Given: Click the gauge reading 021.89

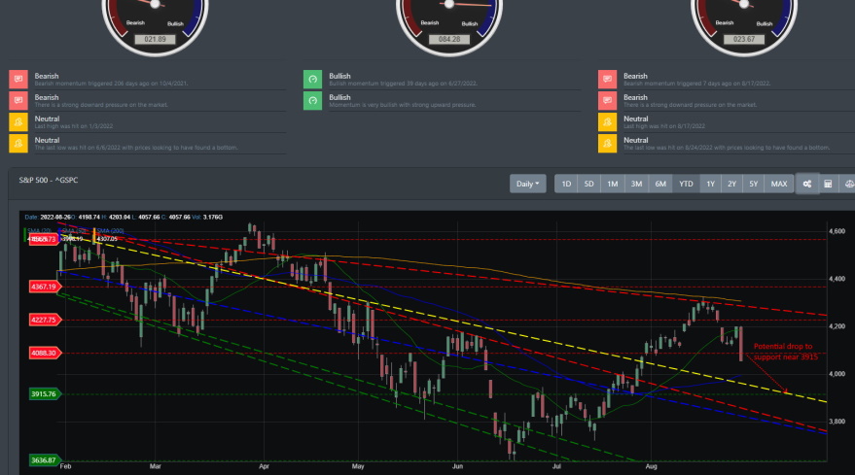Looking at the screenshot, I should 156,39.
